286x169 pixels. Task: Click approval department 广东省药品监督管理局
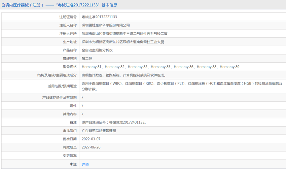point(99,131)
